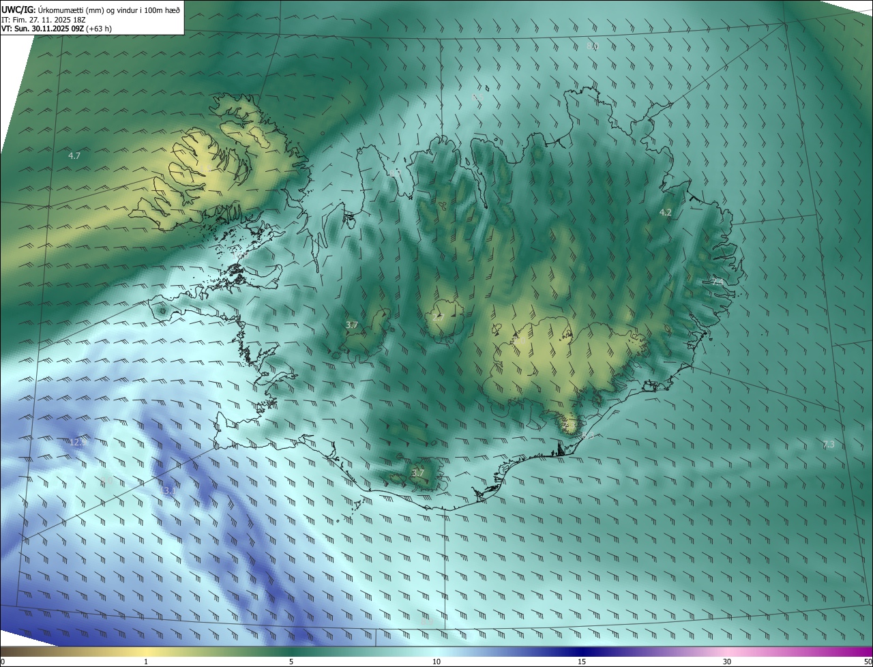
Task: Click the 13.1 value label in the blue band
Action: pos(167,490)
